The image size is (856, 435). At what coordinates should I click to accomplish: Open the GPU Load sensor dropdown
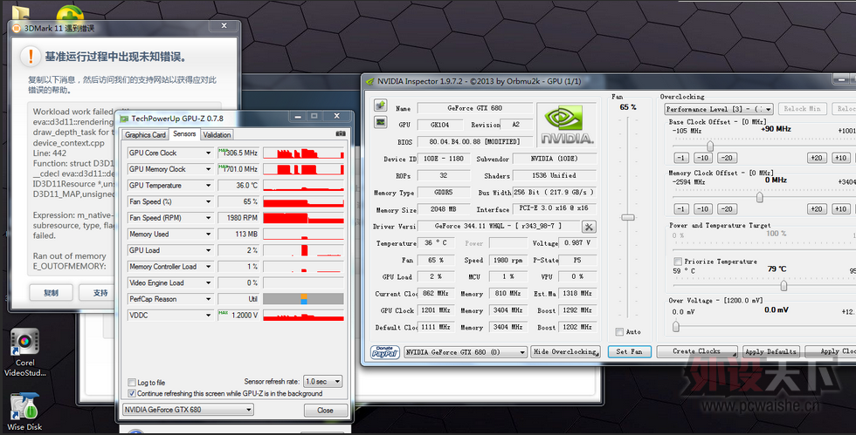[208, 250]
